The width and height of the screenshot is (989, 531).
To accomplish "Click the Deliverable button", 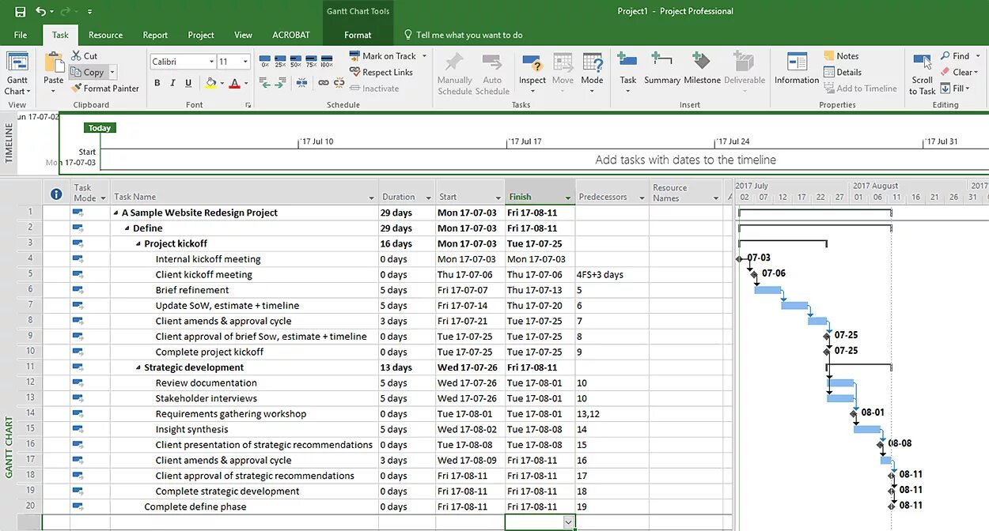I will tap(744, 70).
